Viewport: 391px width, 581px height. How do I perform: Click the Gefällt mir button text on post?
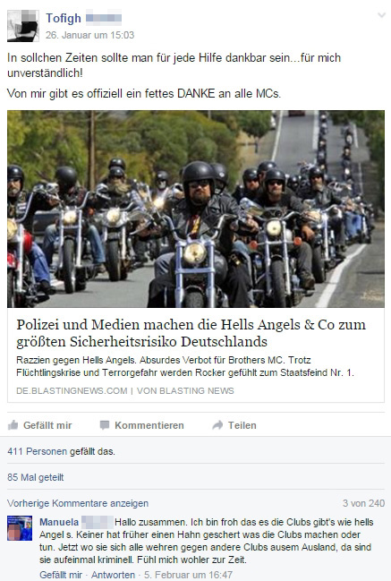click(x=47, y=425)
